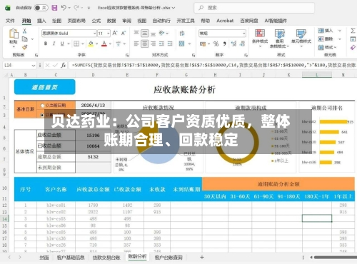Screen dimensions: 357x264
Task: Open the 常规 number format dropdown
Action: coord(243,34)
